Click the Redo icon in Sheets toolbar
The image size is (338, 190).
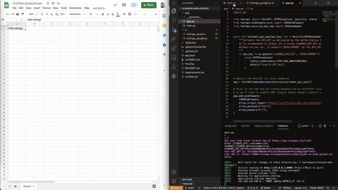click(x=13, y=14)
